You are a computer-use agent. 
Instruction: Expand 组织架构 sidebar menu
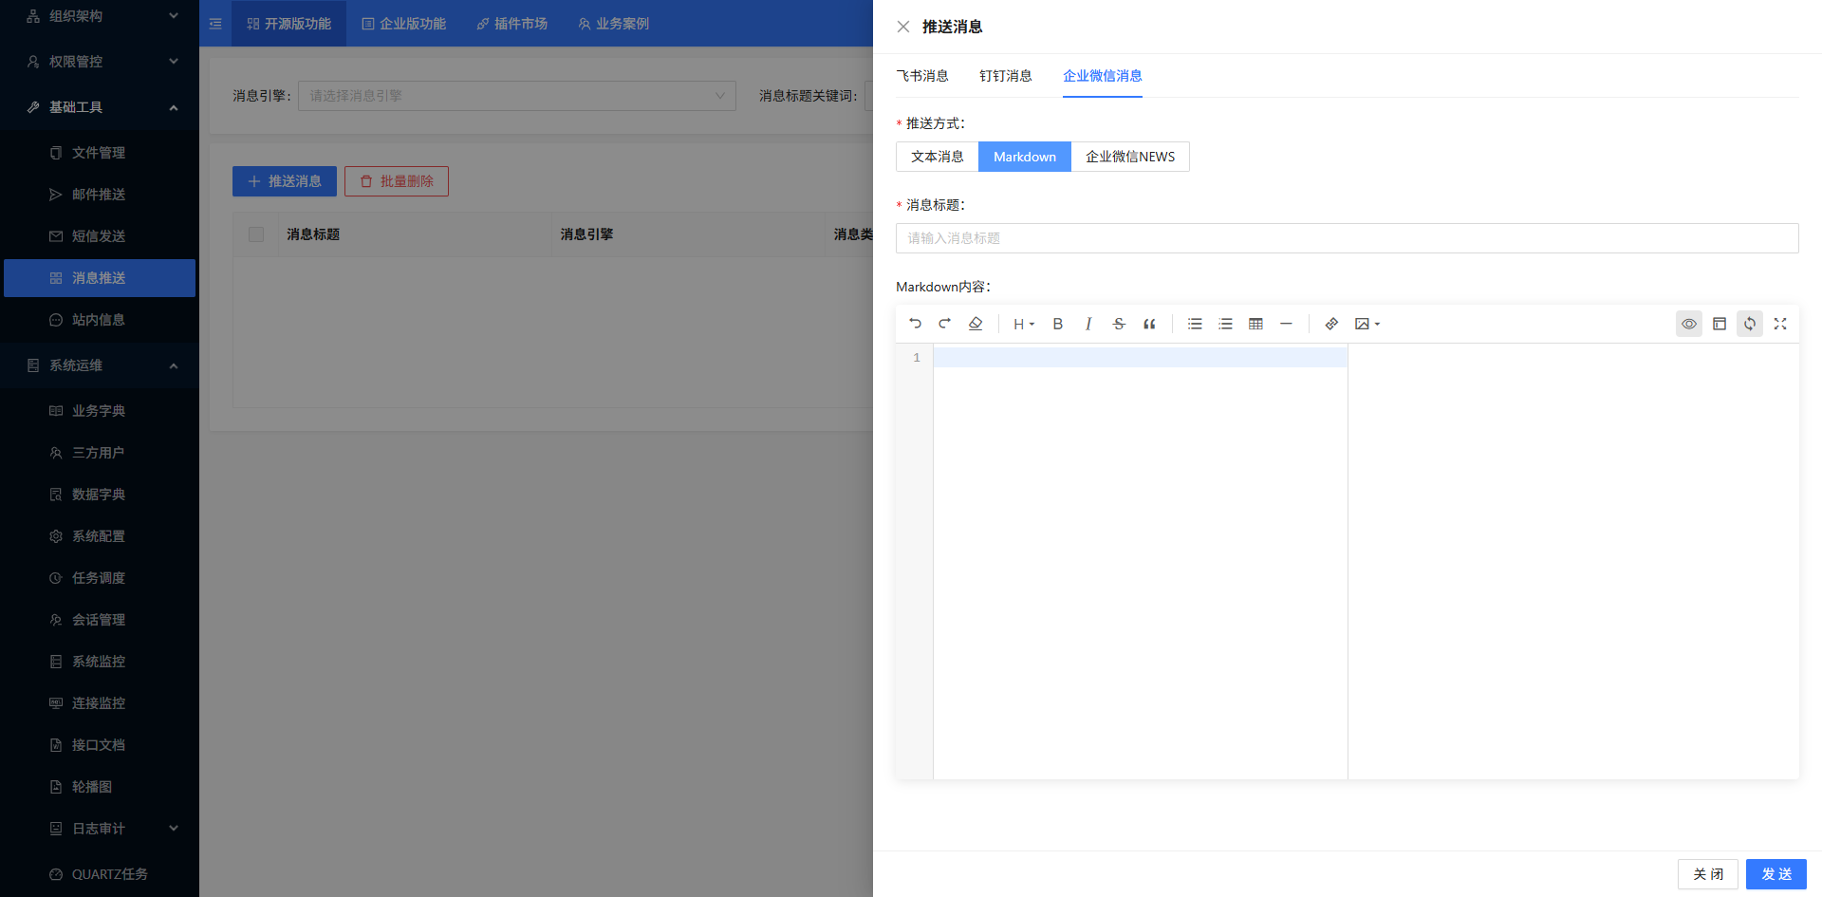[x=100, y=16]
